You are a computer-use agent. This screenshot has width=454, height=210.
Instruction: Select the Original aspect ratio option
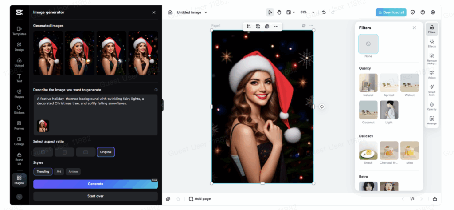[106, 152]
